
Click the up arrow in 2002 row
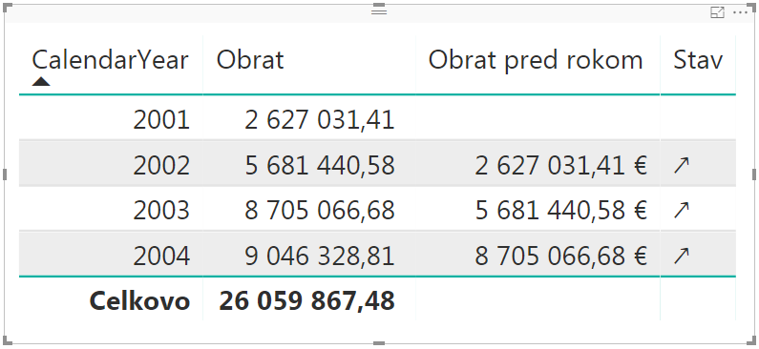pos(681,165)
